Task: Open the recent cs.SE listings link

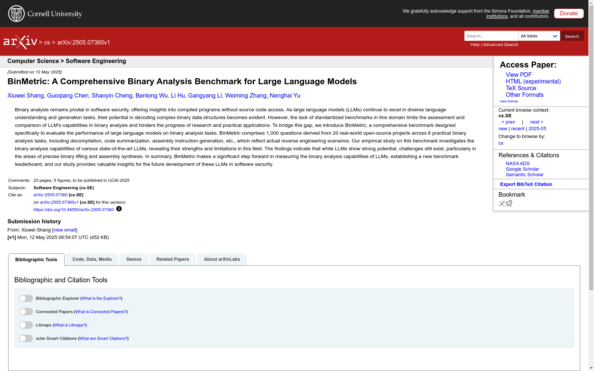Action: coord(518,129)
